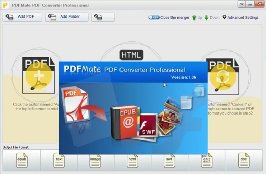Click the Add Folder button
Screen dimensions: 266x174
[x=66, y=17]
